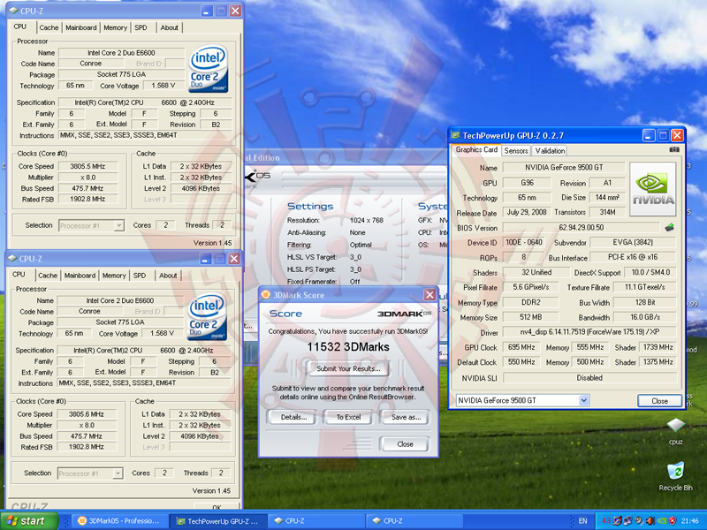Click the Memory Type value DDR2
Image resolution: width=707 pixels, height=530 pixels.
pos(530,302)
